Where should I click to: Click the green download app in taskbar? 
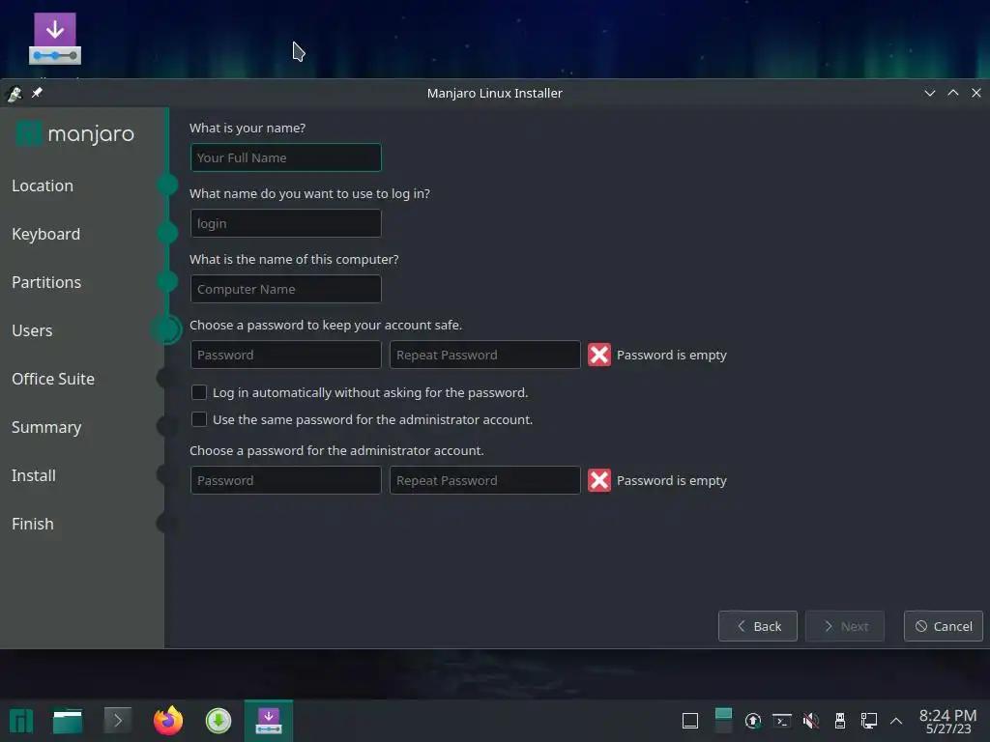click(218, 721)
